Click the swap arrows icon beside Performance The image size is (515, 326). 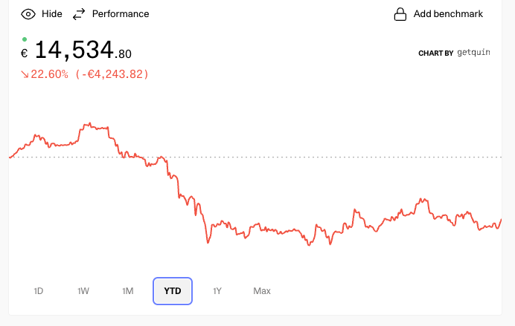coord(79,14)
